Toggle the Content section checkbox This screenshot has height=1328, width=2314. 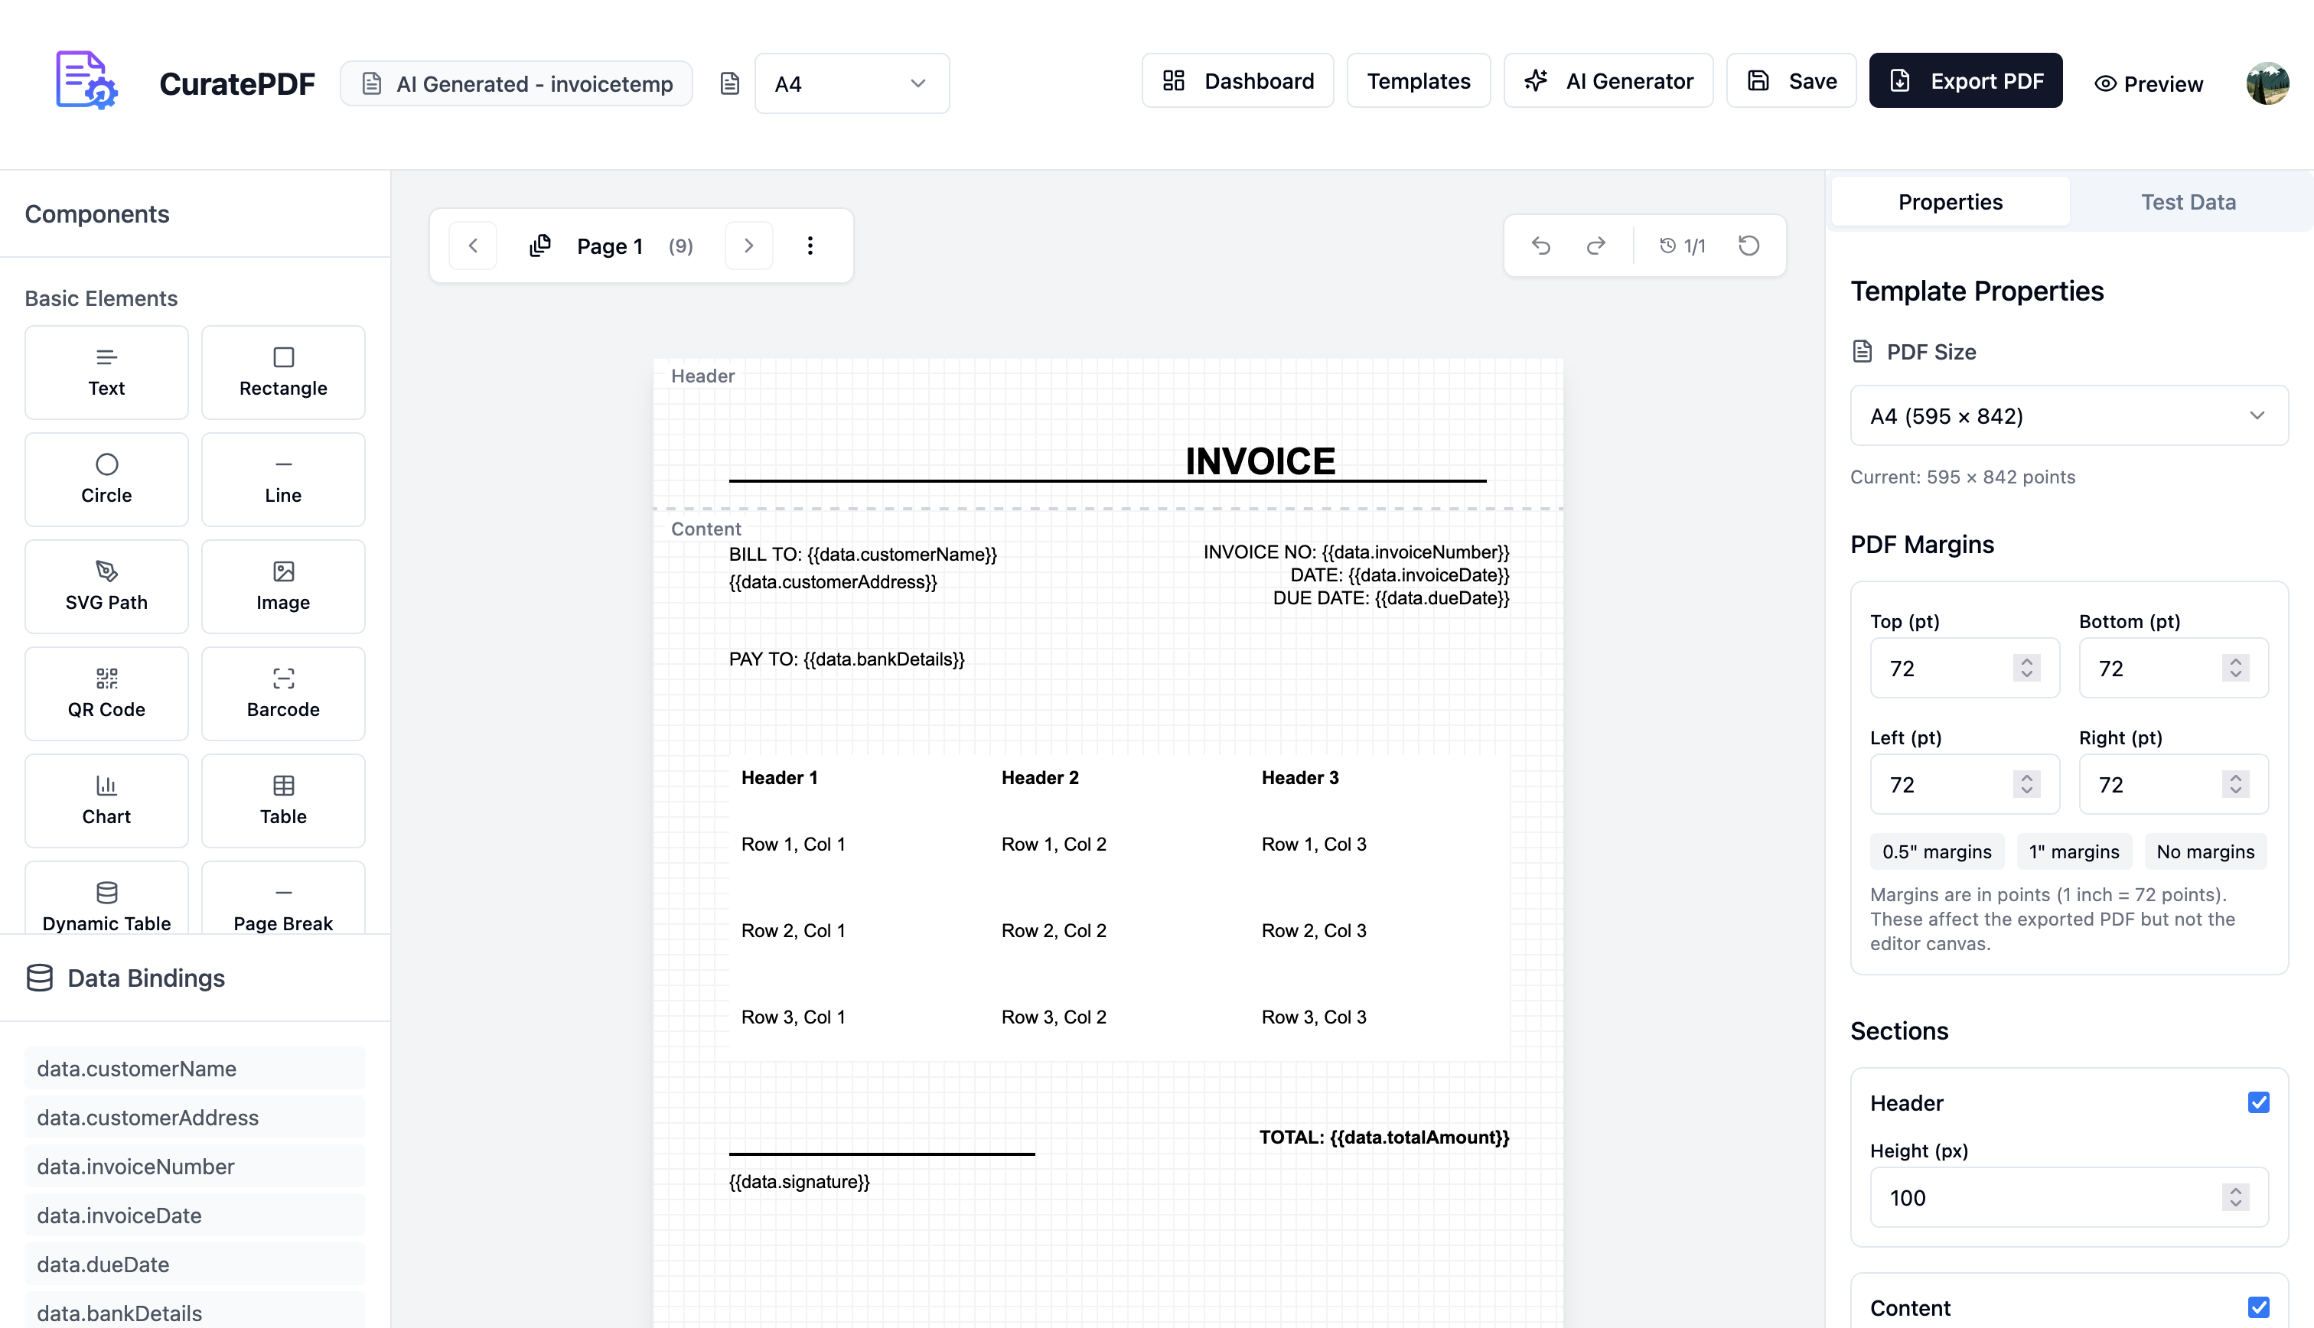click(2257, 1307)
